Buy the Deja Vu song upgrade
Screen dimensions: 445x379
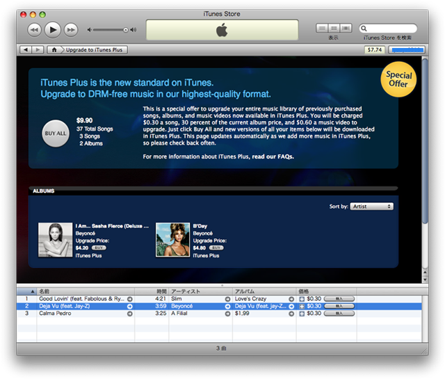point(339,306)
